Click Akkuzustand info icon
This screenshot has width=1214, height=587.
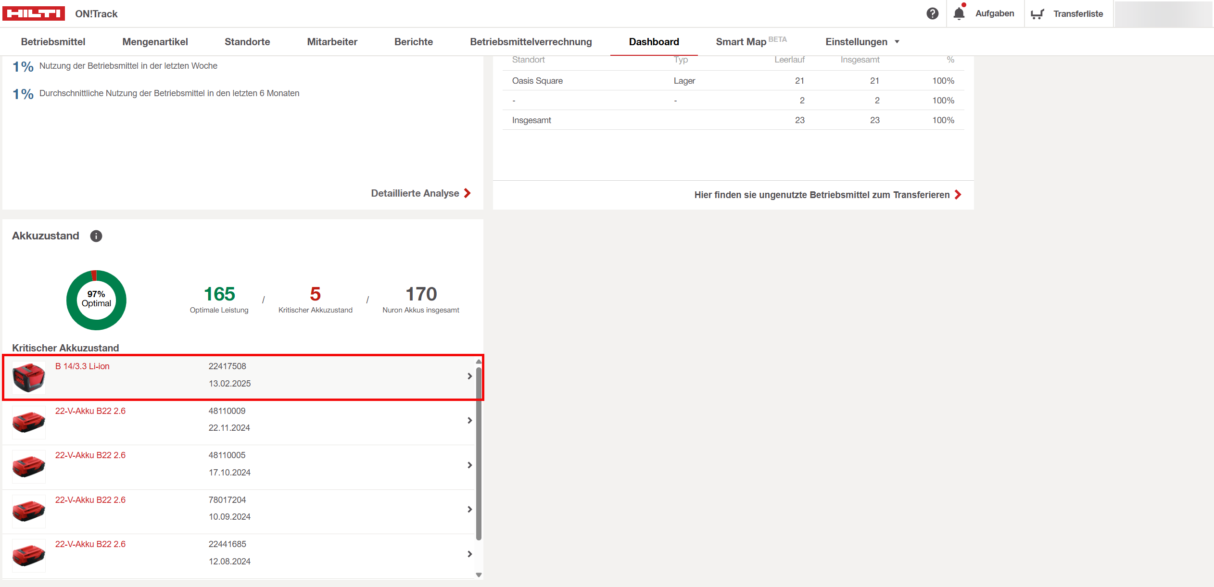(96, 236)
